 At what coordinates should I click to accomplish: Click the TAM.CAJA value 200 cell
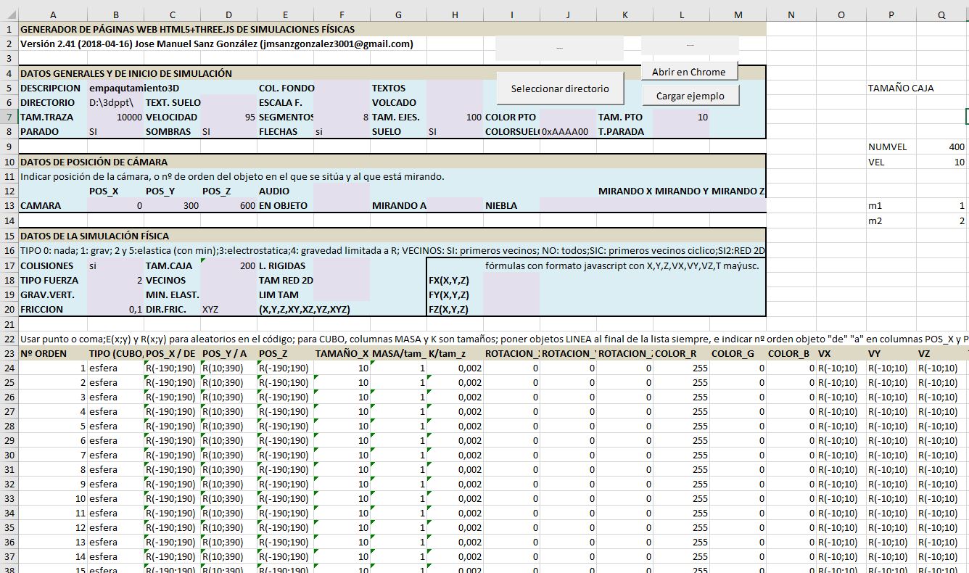pyautogui.click(x=228, y=266)
